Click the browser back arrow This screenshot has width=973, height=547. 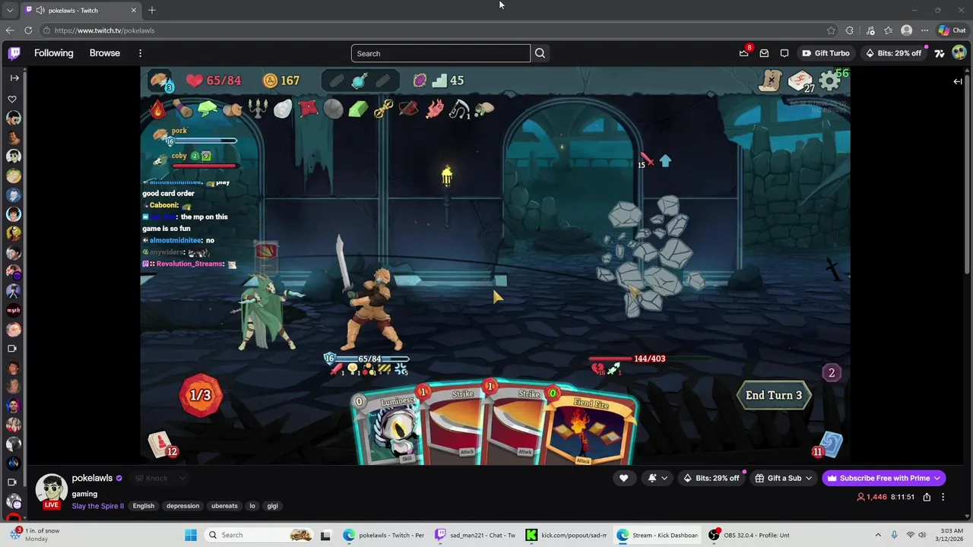tap(9, 30)
